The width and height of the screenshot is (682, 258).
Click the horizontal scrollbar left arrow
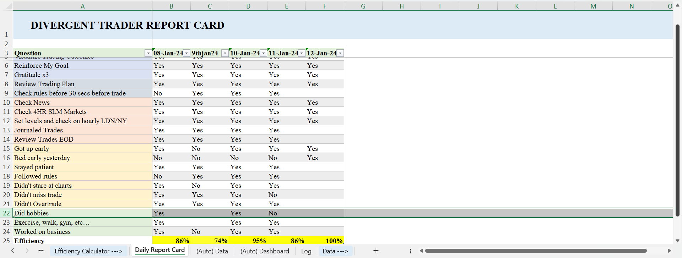(x=421, y=251)
